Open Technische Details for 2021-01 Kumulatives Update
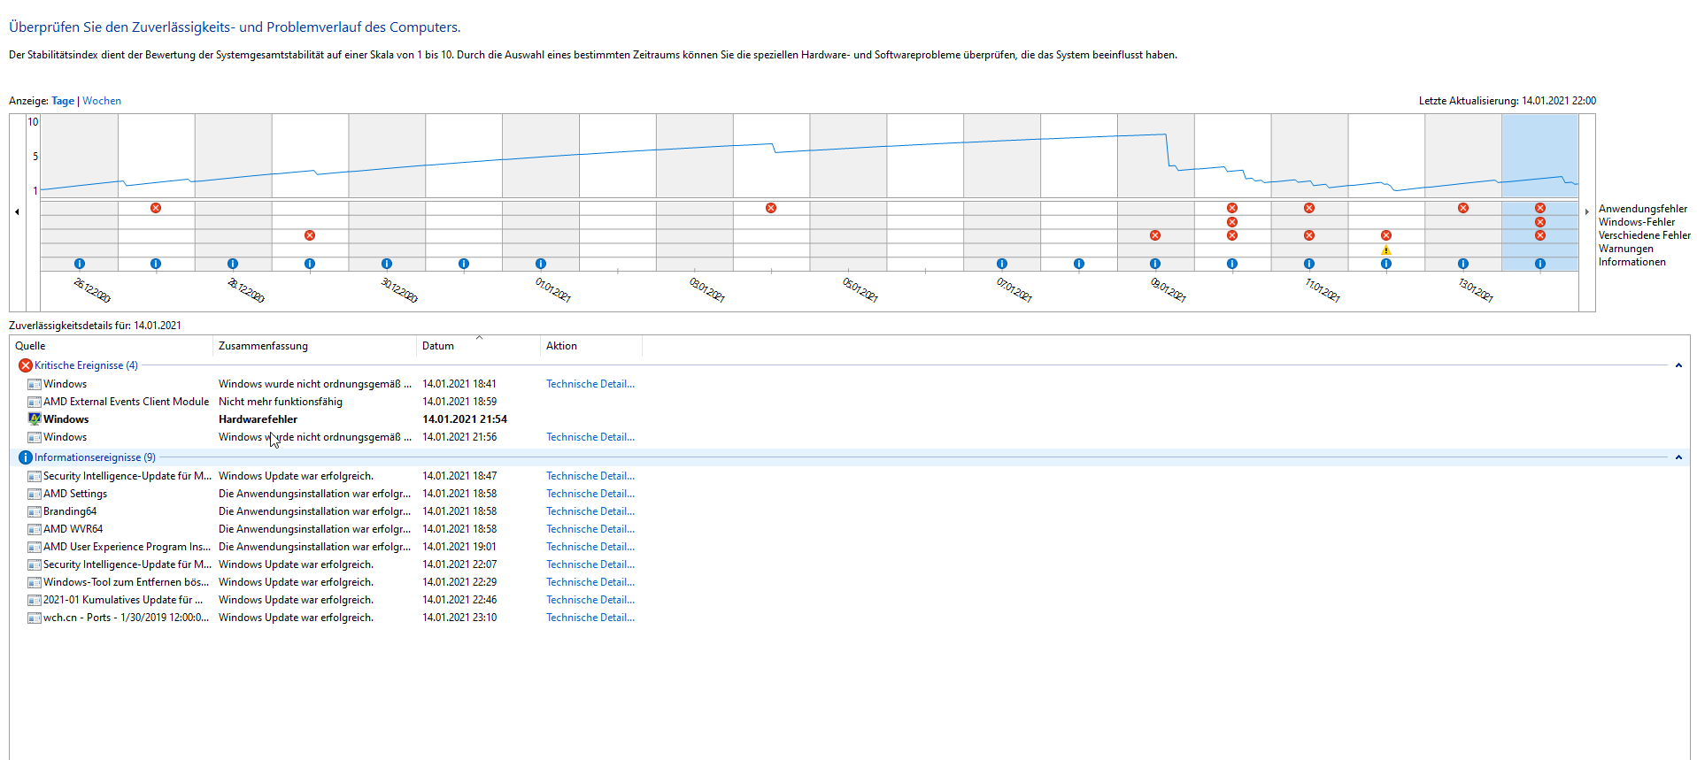This screenshot has width=1697, height=760. (x=590, y=600)
